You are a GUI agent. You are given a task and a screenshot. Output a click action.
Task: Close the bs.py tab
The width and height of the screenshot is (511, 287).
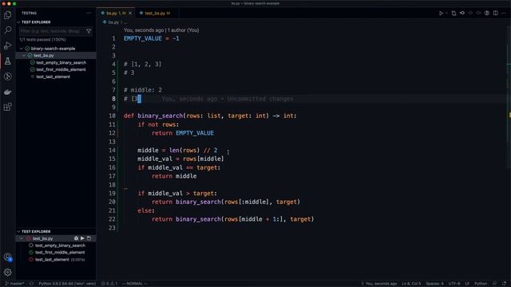[130, 14]
